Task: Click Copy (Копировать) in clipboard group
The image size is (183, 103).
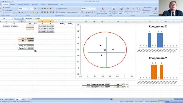Action: [7, 10]
